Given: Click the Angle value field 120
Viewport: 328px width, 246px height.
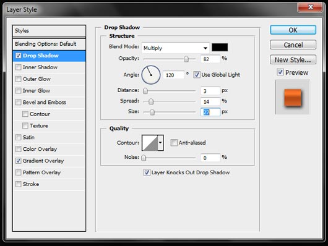Looking at the screenshot, I should [x=174, y=75].
